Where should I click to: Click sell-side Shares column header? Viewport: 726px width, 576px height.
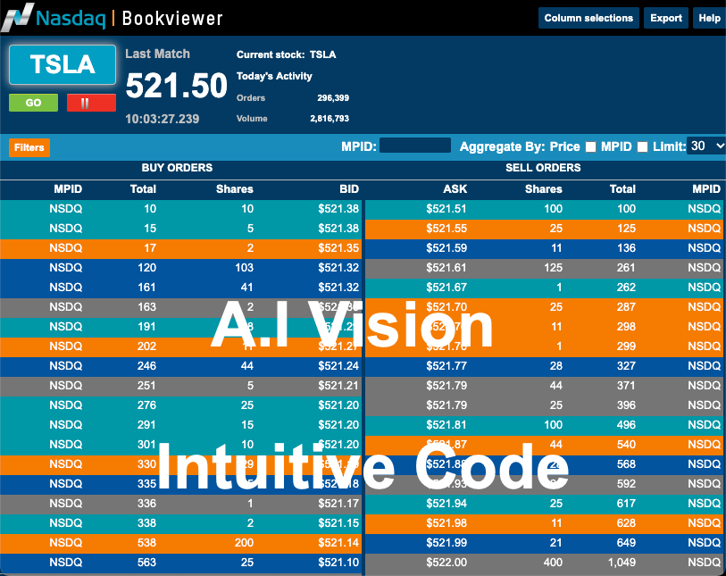pos(544,189)
